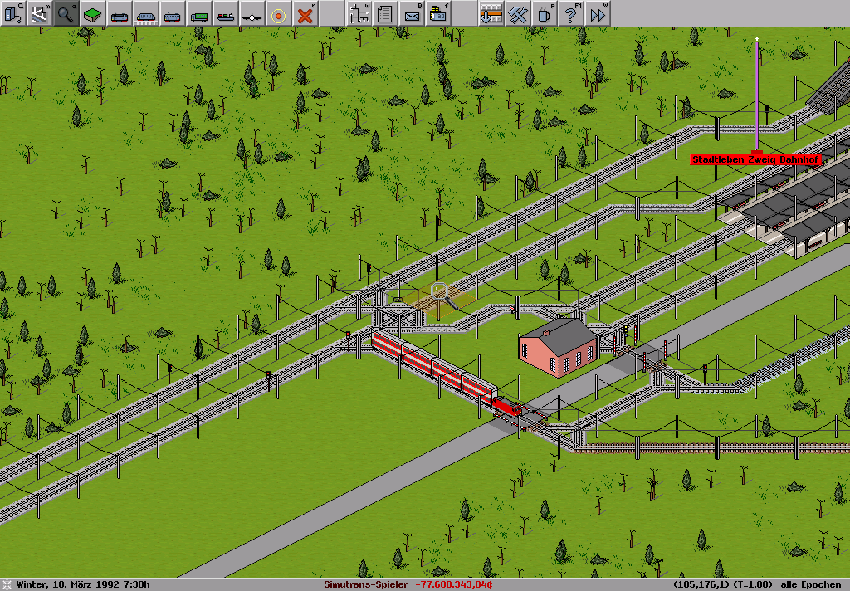Open the ship harbour tools
The height and width of the screenshot is (591, 850).
pyautogui.click(x=225, y=13)
